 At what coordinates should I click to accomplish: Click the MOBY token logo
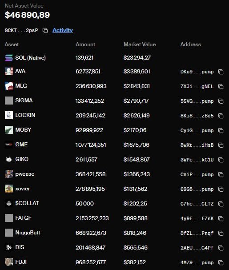[9, 130]
